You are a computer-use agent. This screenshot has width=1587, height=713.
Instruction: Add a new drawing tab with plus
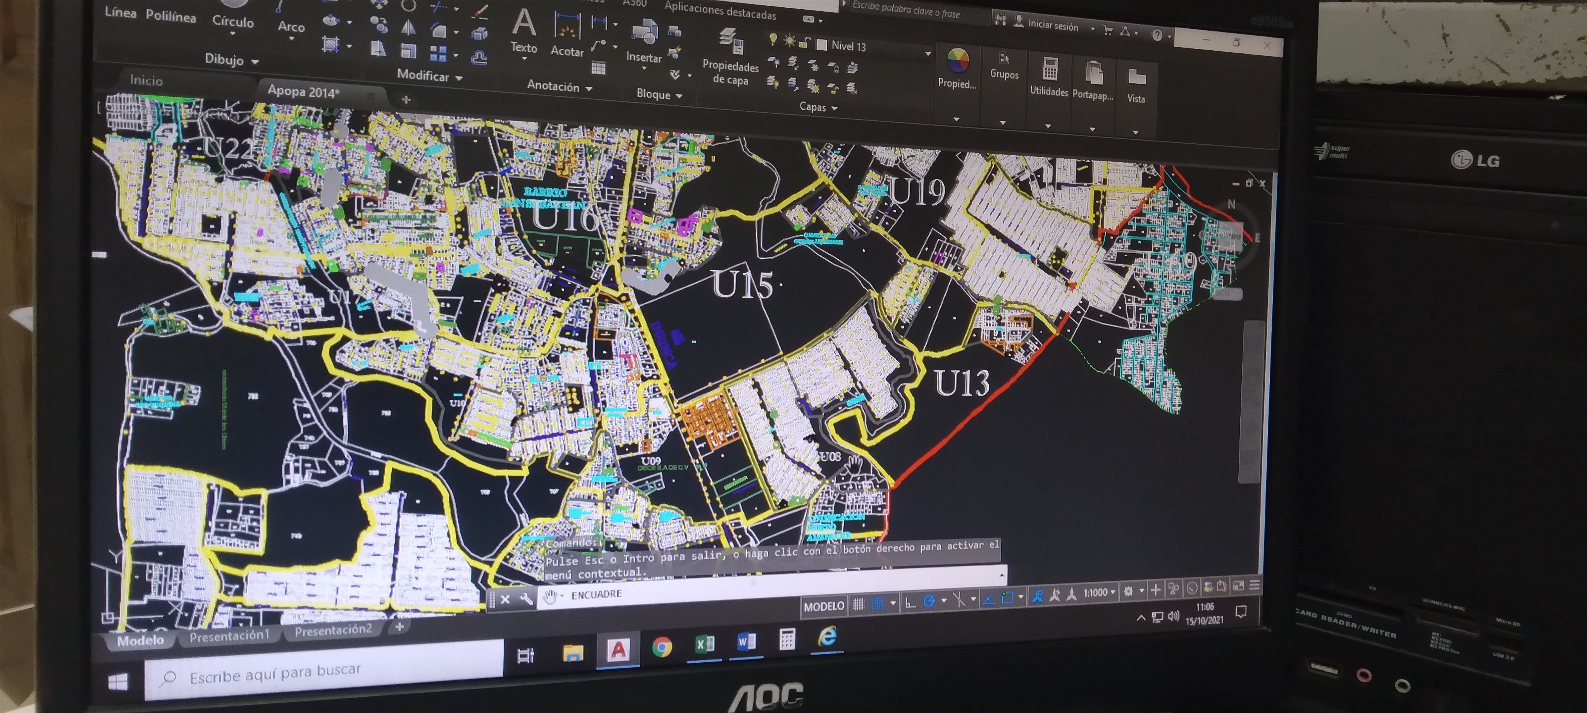pyautogui.click(x=406, y=100)
